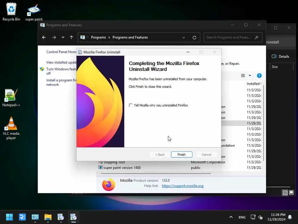298x224 pixels.
Task: Refresh the Programs and Features list
Action: coord(194,38)
